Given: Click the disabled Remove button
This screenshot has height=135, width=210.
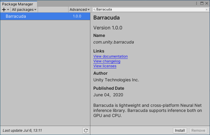Looking at the screenshot, I should (x=198, y=130).
